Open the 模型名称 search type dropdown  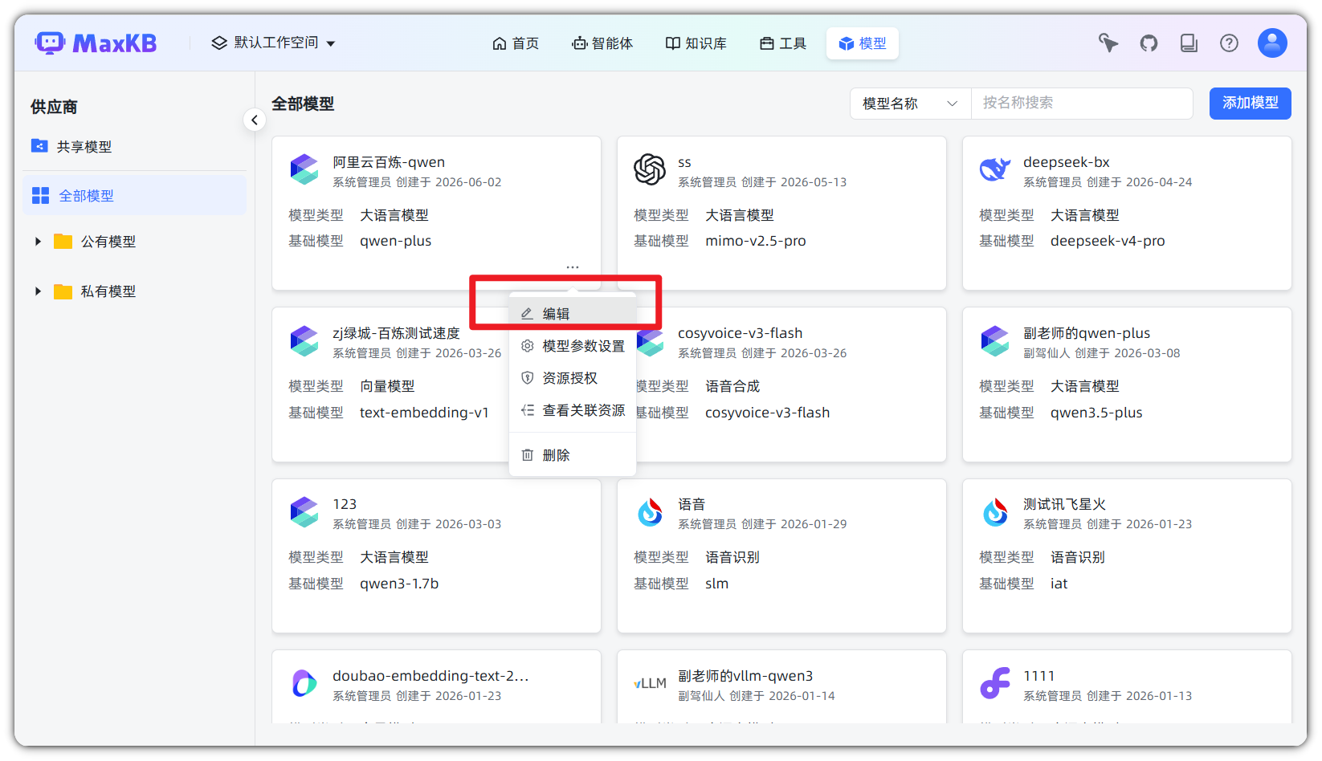[911, 104]
